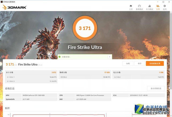Click the NVIDIA GeForce GTX 1060 6GB value
Viewport: 172px width, 117px height.
pyautogui.click(x=34, y=95)
